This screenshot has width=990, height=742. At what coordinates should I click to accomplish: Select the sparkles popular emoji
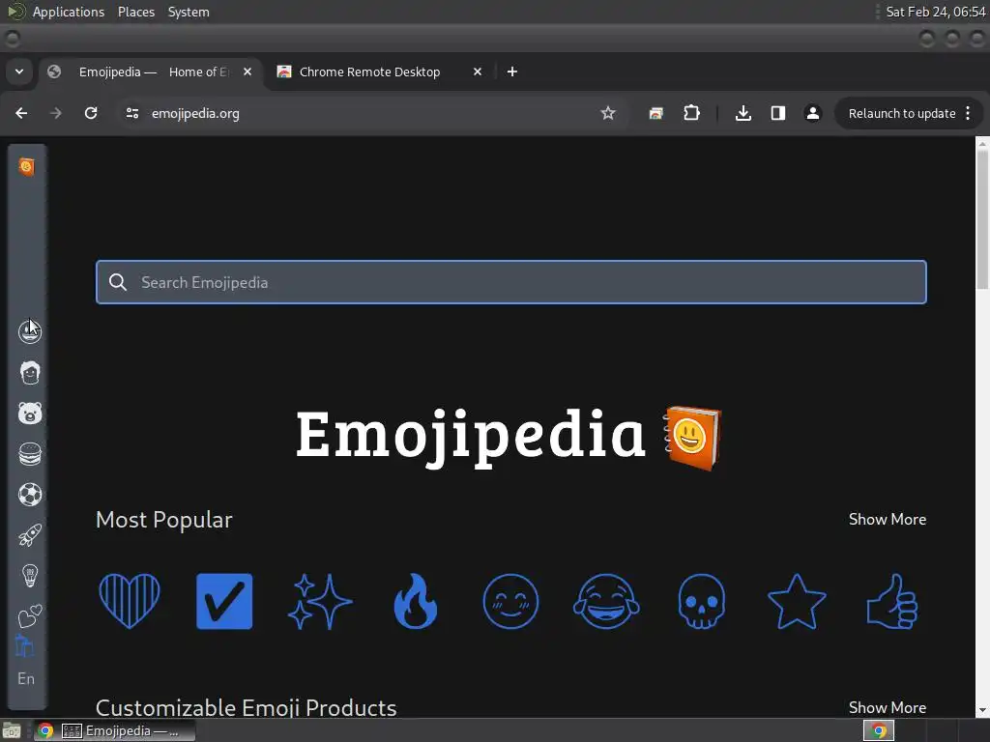click(320, 601)
